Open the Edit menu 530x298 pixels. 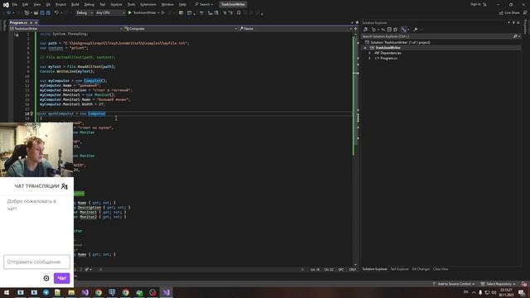pyautogui.click(x=26, y=4)
